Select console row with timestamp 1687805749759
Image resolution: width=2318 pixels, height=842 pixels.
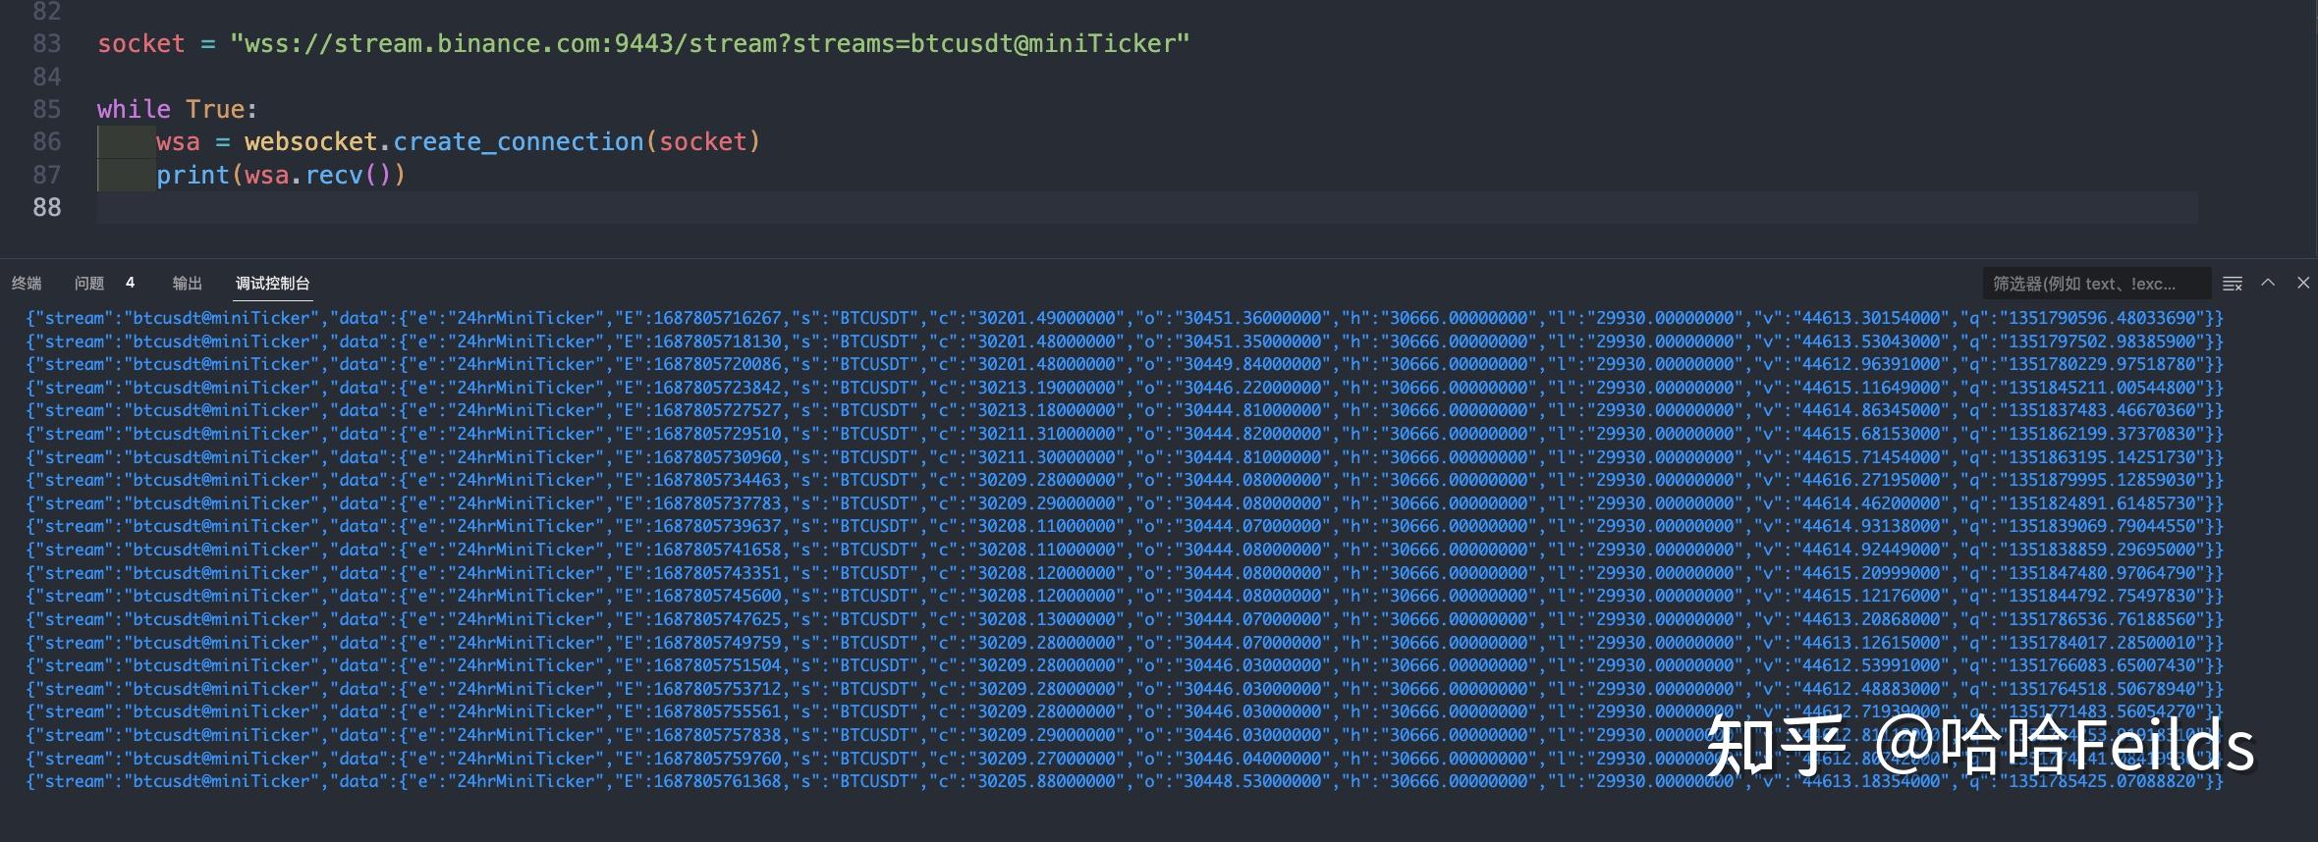(x=1125, y=643)
